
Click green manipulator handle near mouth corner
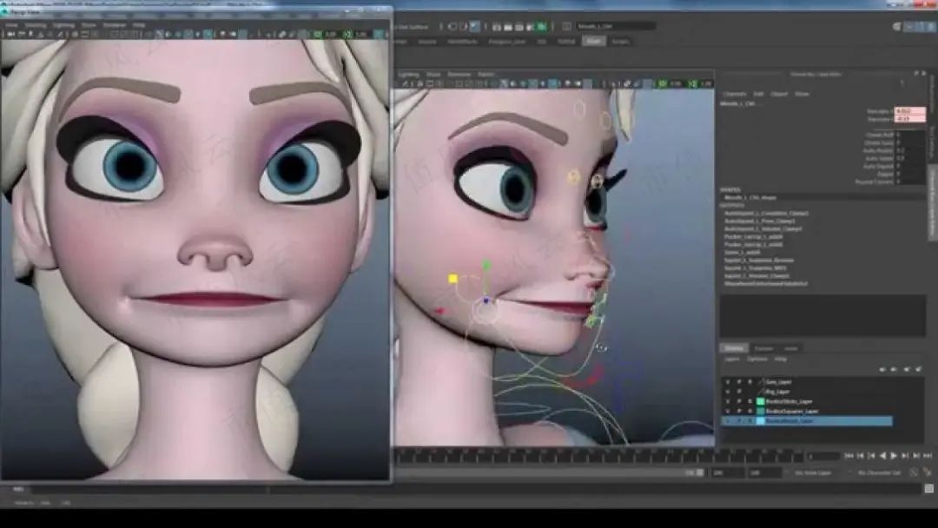tap(486, 265)
